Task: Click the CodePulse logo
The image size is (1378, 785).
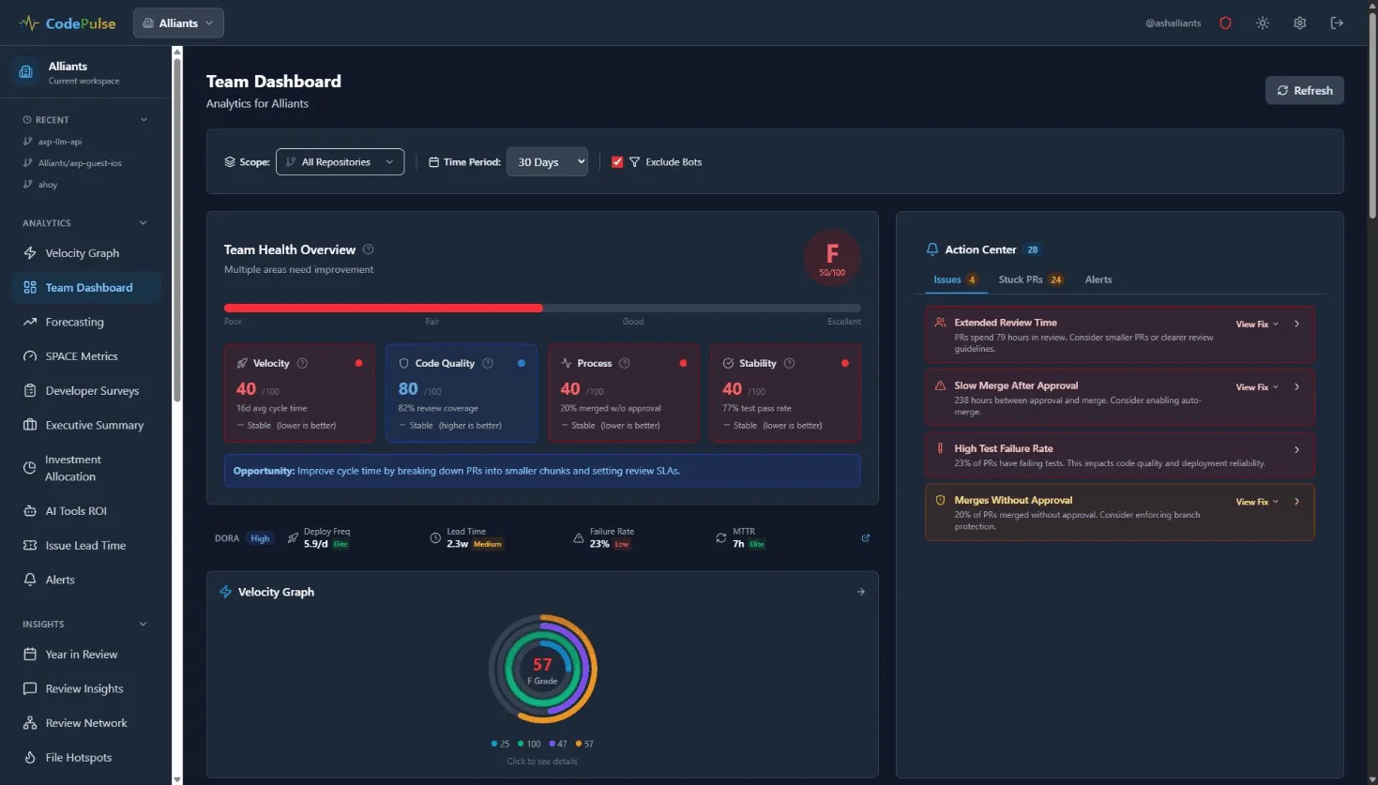Action: 66,23
